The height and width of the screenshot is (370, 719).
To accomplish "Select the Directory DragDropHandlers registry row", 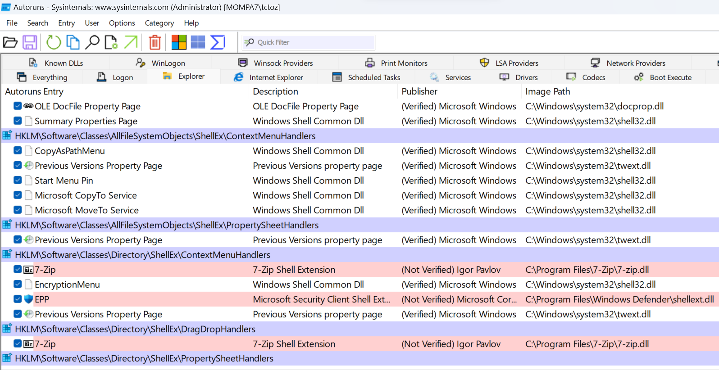I will 359,329.
